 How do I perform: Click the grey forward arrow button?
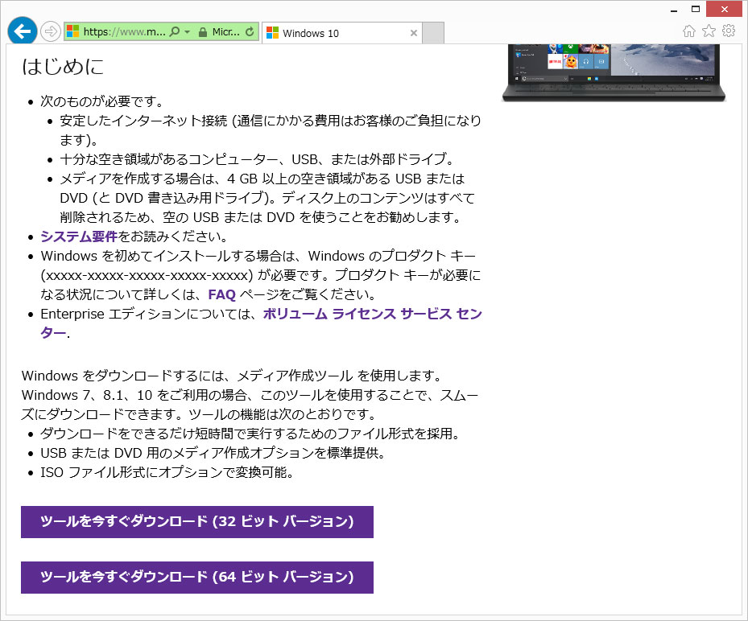pyautogui.click(x=50, y=32)
